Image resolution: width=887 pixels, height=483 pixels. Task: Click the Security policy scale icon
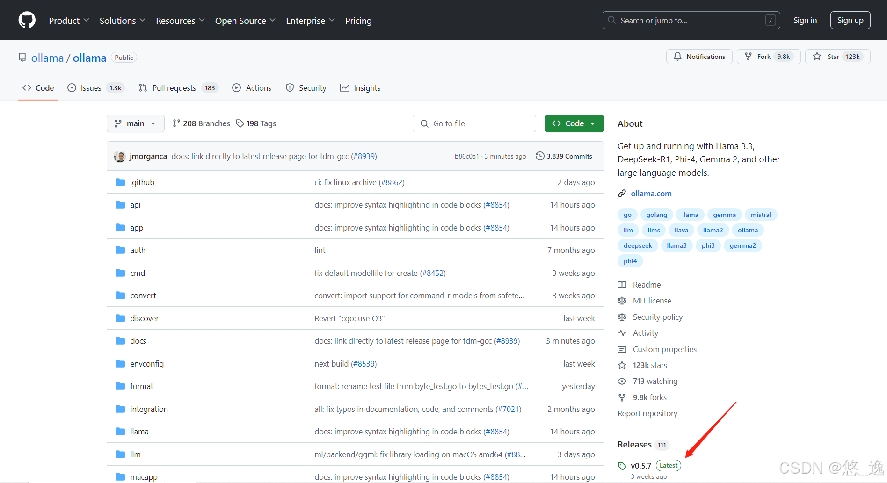coord(622,317)
